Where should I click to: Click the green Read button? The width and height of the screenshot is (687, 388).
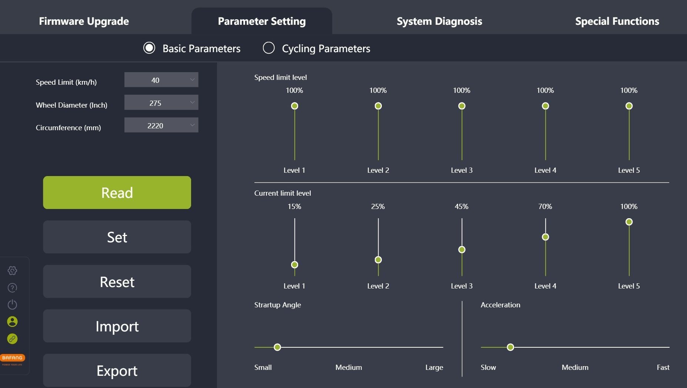point(117,193)
